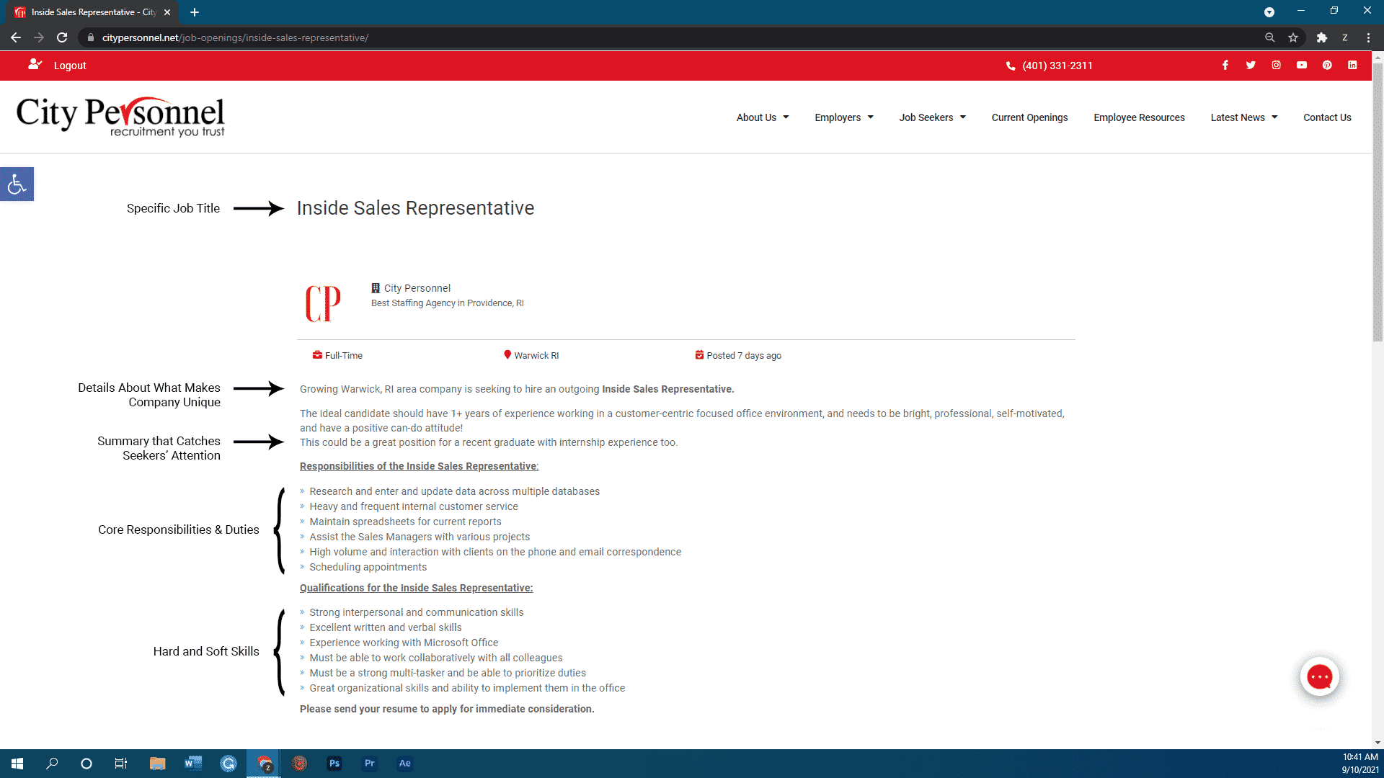The image size is (1384, 778).
Task: Click the site lock icon
Action: 90,37
